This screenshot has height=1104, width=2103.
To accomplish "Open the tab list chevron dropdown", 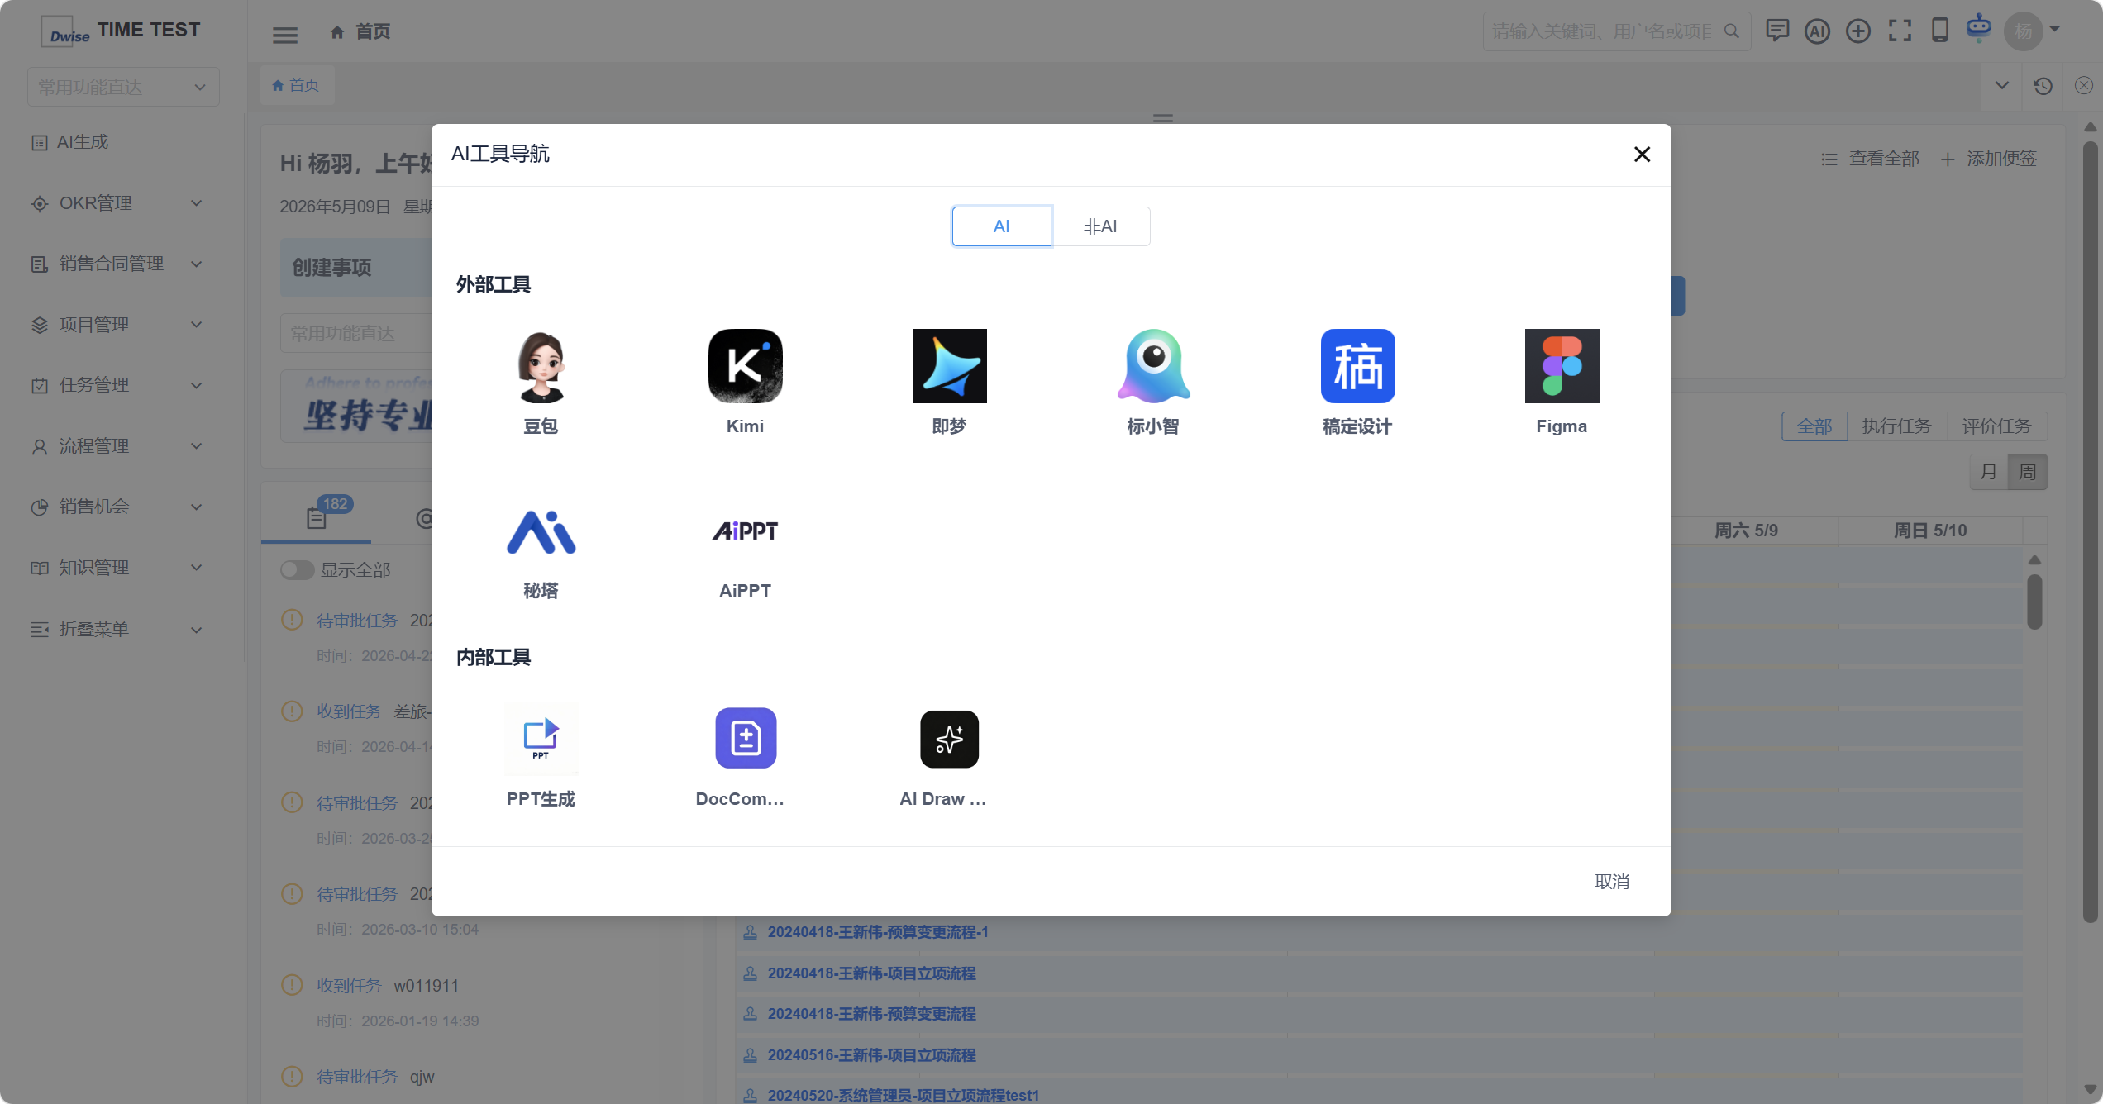I will point(2001,85).
